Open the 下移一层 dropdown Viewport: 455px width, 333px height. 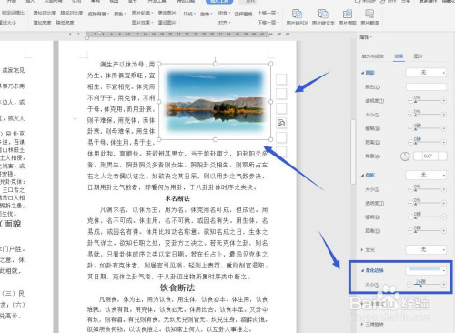(268, 23)
